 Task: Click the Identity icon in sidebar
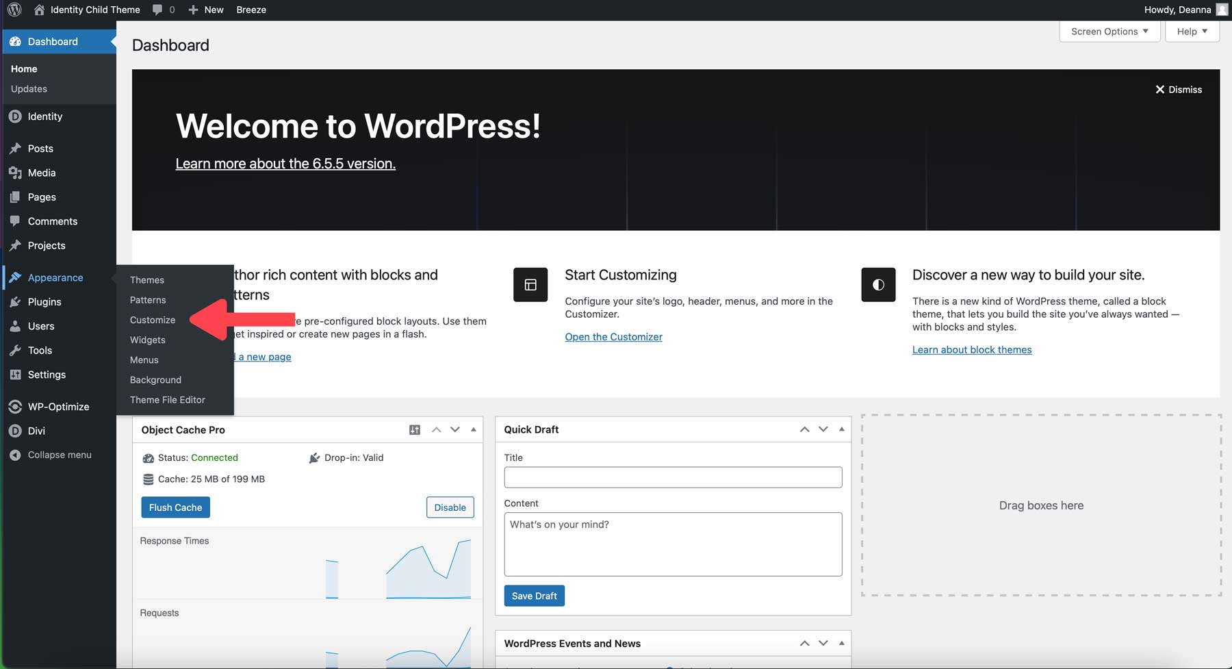click(15, 116)
